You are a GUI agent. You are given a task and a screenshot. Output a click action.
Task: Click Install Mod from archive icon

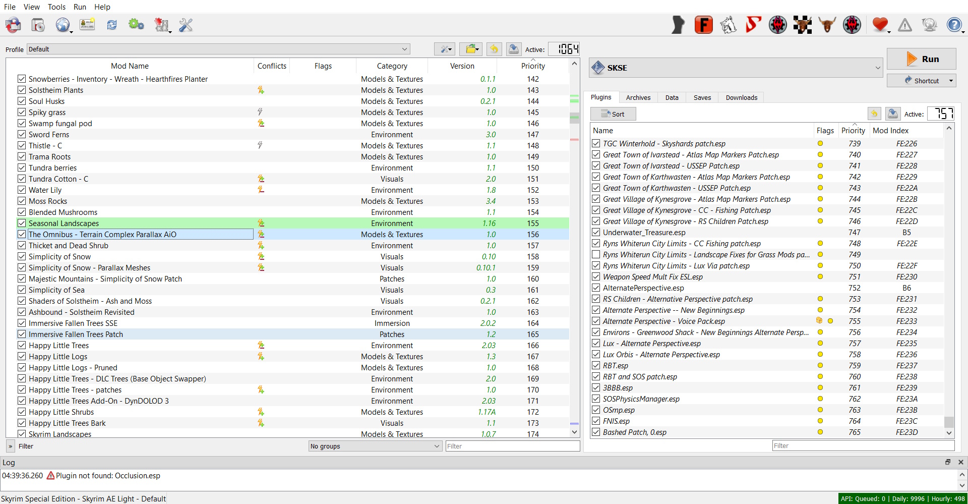(38, 25)
